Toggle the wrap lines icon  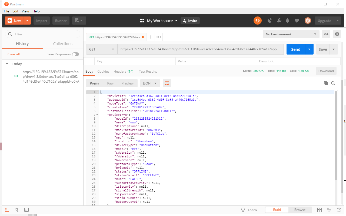(167, 83)
